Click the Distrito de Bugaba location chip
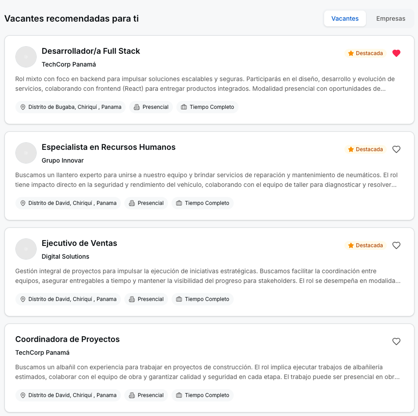418x416 pixels. tap(70, 107)
